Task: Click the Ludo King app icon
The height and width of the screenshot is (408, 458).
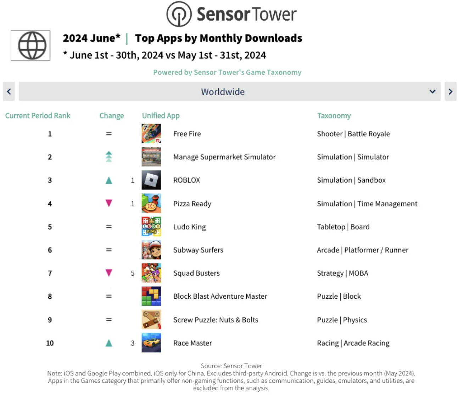Action: click(x=151, y=227)
